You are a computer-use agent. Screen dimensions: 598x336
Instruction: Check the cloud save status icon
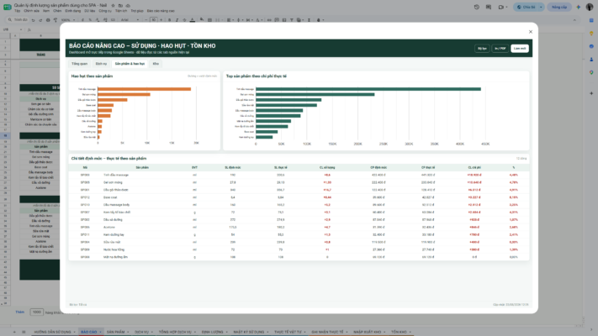point(128,6)
